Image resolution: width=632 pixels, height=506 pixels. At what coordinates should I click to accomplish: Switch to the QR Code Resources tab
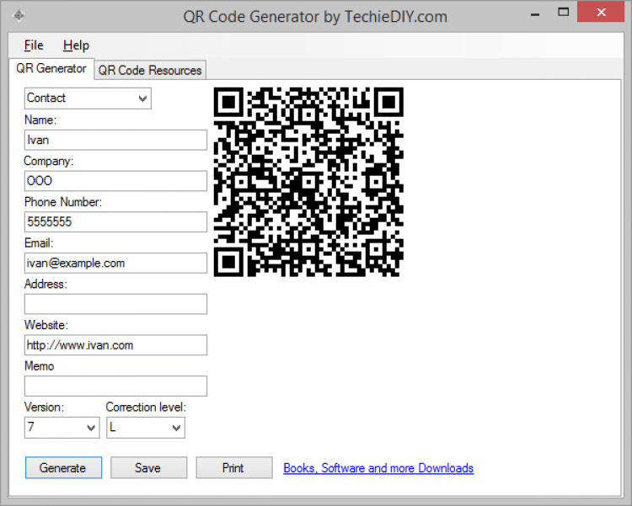(x=150, y=70)
